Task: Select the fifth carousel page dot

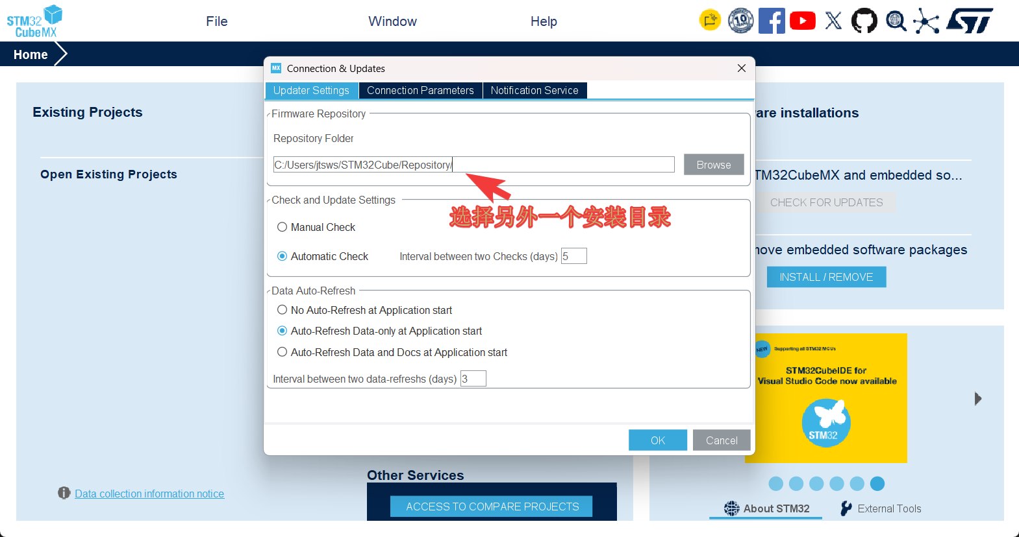Action: (857, 483)
